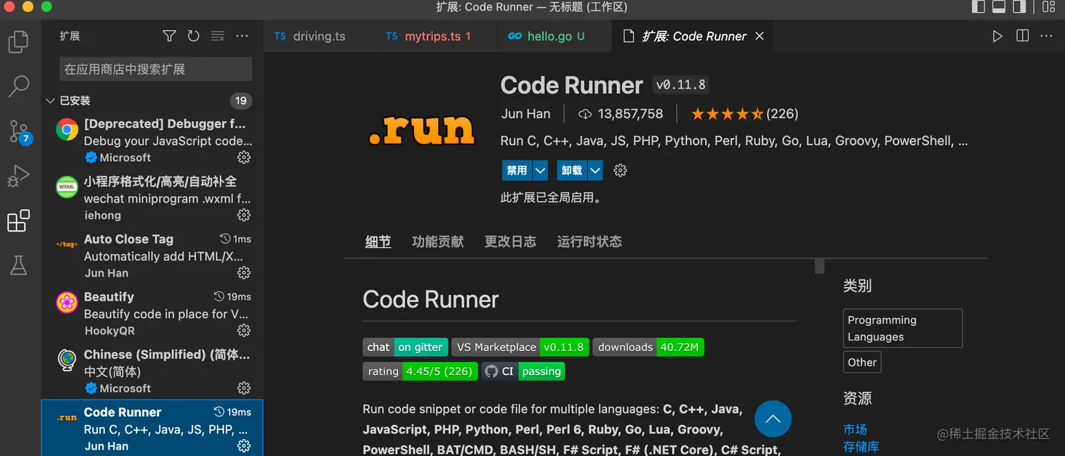
Task: Click the v0.11.8 version label
Action: 680,85
